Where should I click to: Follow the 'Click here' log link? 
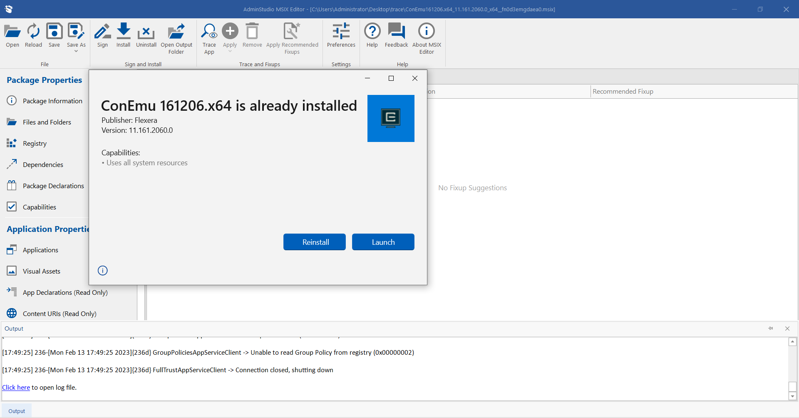(x=16, y=387)
